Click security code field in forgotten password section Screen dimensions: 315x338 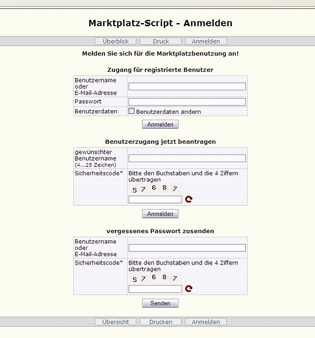155,289
